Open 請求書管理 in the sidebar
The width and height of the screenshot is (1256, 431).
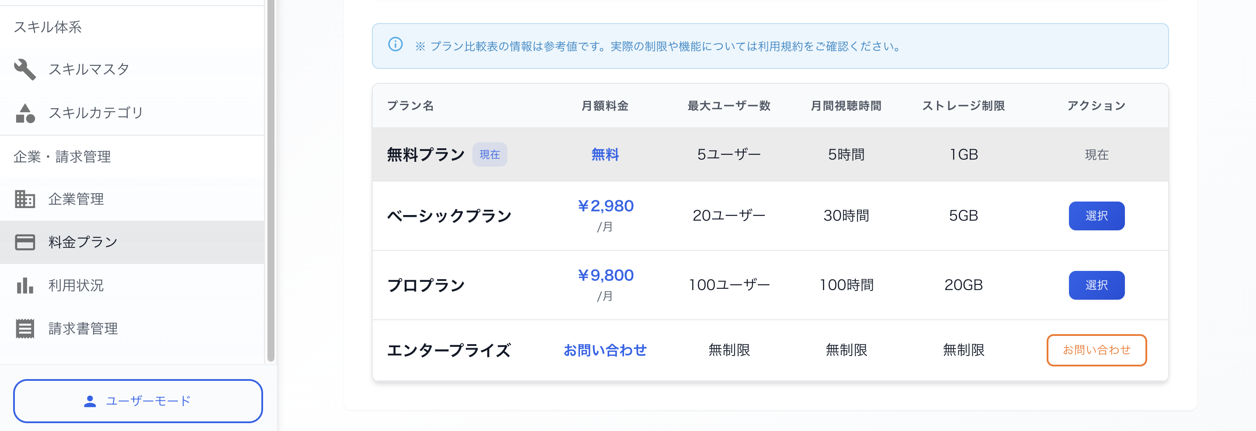[x=83, y=328]
